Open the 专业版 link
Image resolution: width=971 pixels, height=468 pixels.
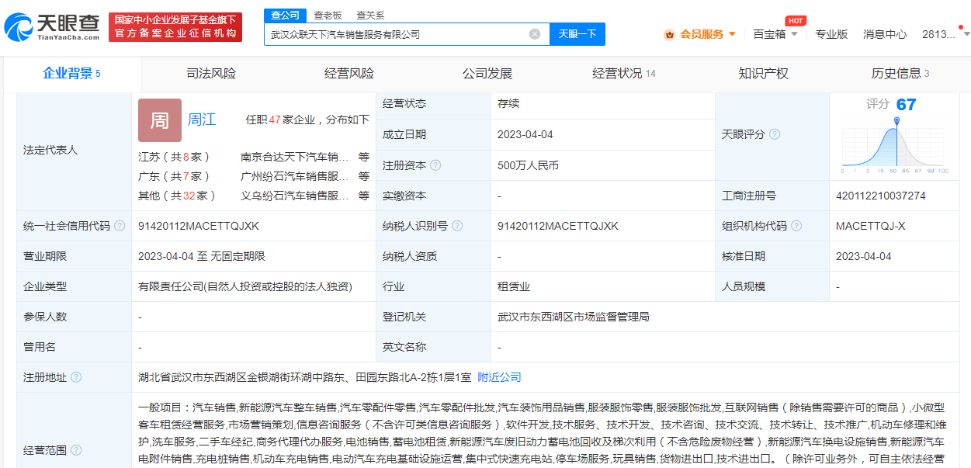831,34
